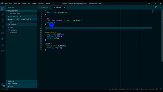This screenshot has height=92, width=163.
Task: Open the More Actions ellipsis in editor
Action: [x=160, y=7]
